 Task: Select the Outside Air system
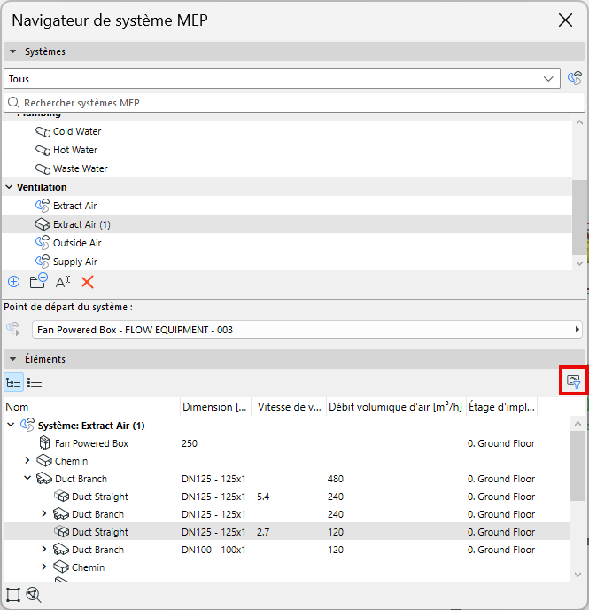coord(77,243)
